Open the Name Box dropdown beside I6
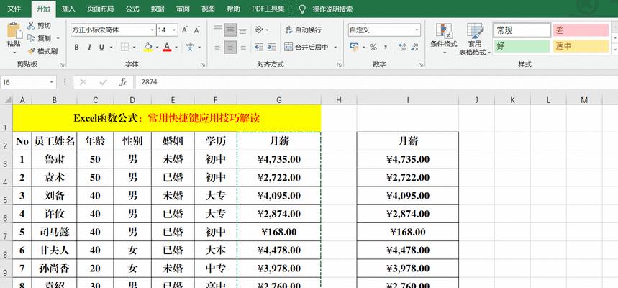Viewport: 618px width, 288px height. coord(52,82)
